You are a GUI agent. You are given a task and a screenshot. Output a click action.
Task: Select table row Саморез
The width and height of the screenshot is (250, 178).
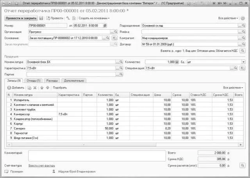pos(125,128)
